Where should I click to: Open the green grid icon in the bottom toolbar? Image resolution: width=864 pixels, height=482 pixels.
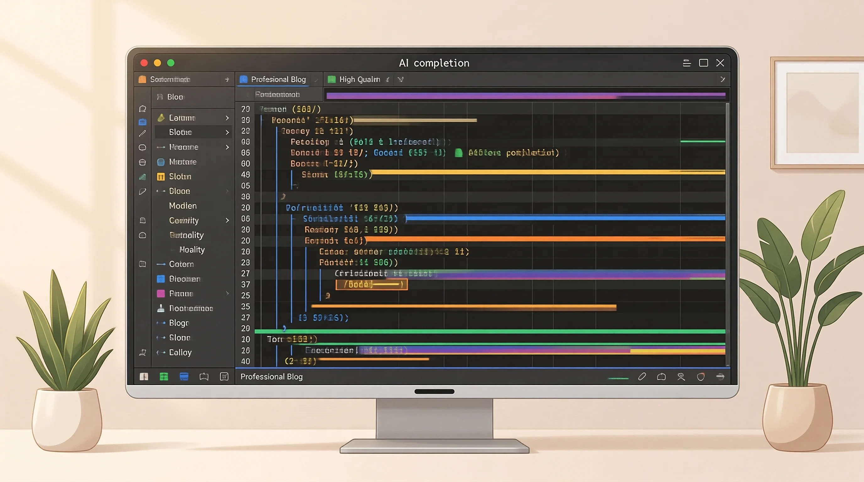tap(164, 377)
